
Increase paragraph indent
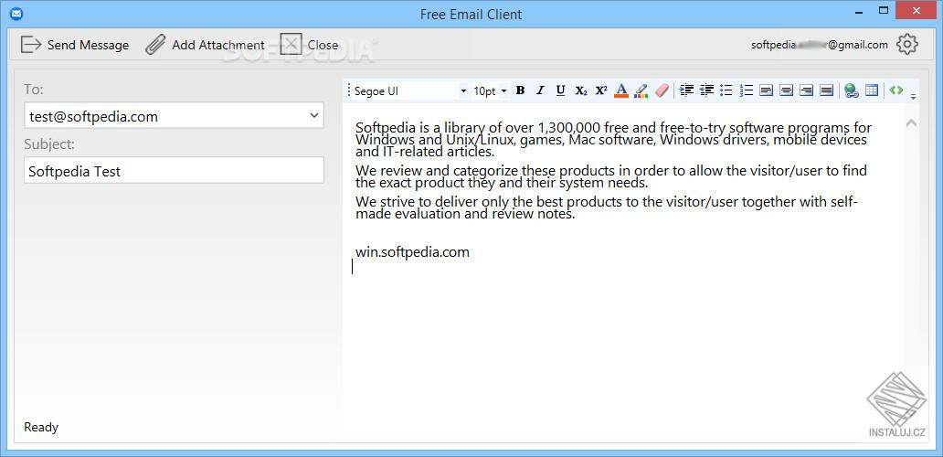tap(686, 90)
